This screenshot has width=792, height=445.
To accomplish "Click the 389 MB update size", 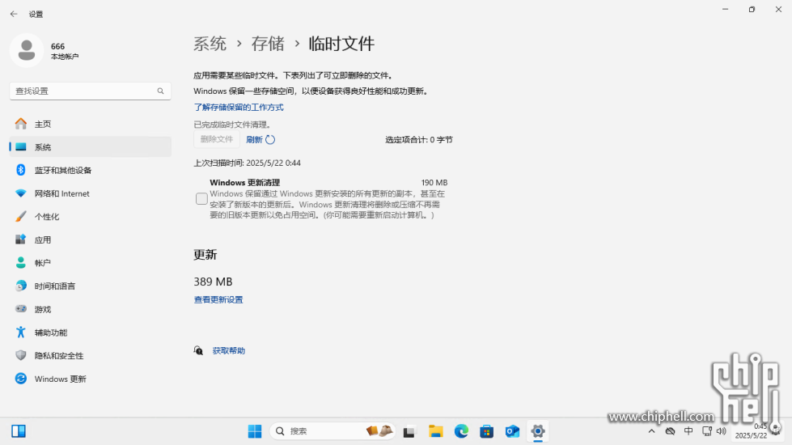I will tap(213, 282).
